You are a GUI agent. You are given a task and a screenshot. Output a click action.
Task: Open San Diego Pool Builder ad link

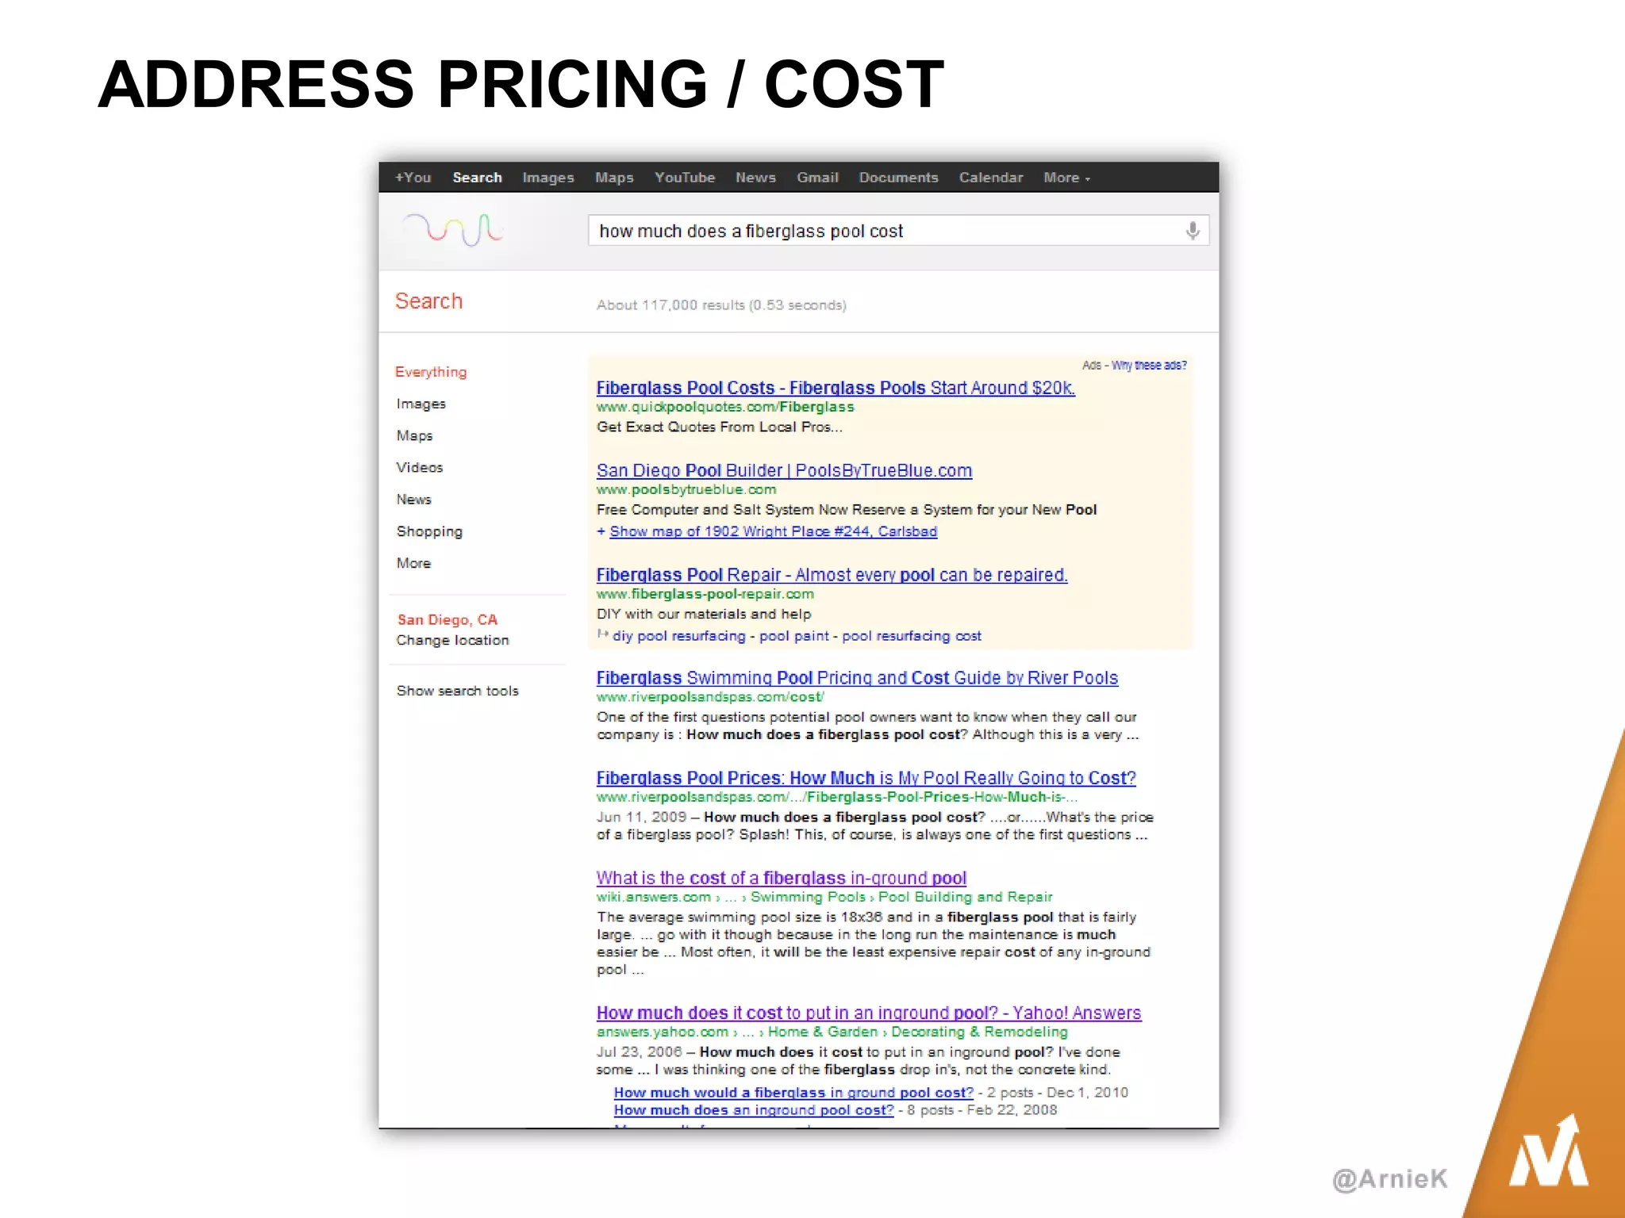[784, 470]
